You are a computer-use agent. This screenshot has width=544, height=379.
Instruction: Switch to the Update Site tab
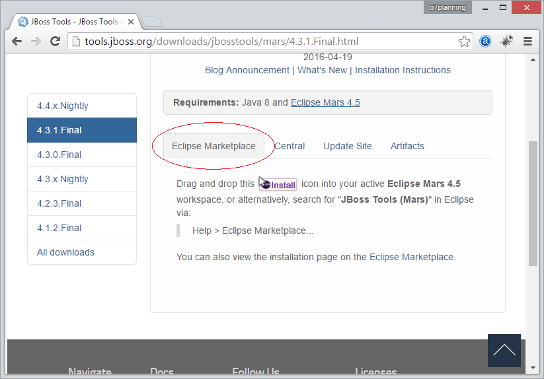click(348, 146)
